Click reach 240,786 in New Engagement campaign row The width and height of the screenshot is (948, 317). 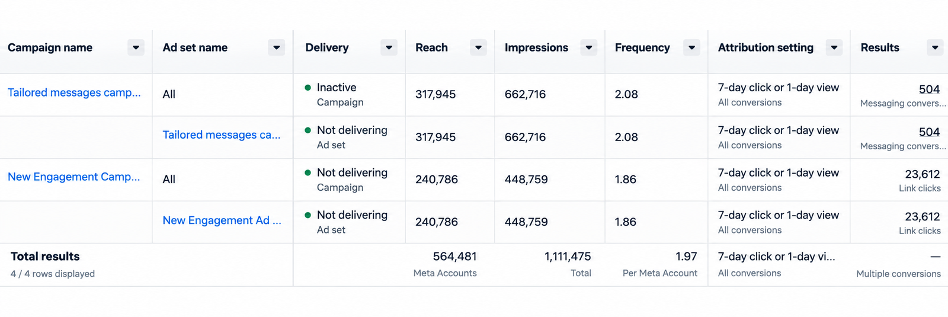pos(437,180)
